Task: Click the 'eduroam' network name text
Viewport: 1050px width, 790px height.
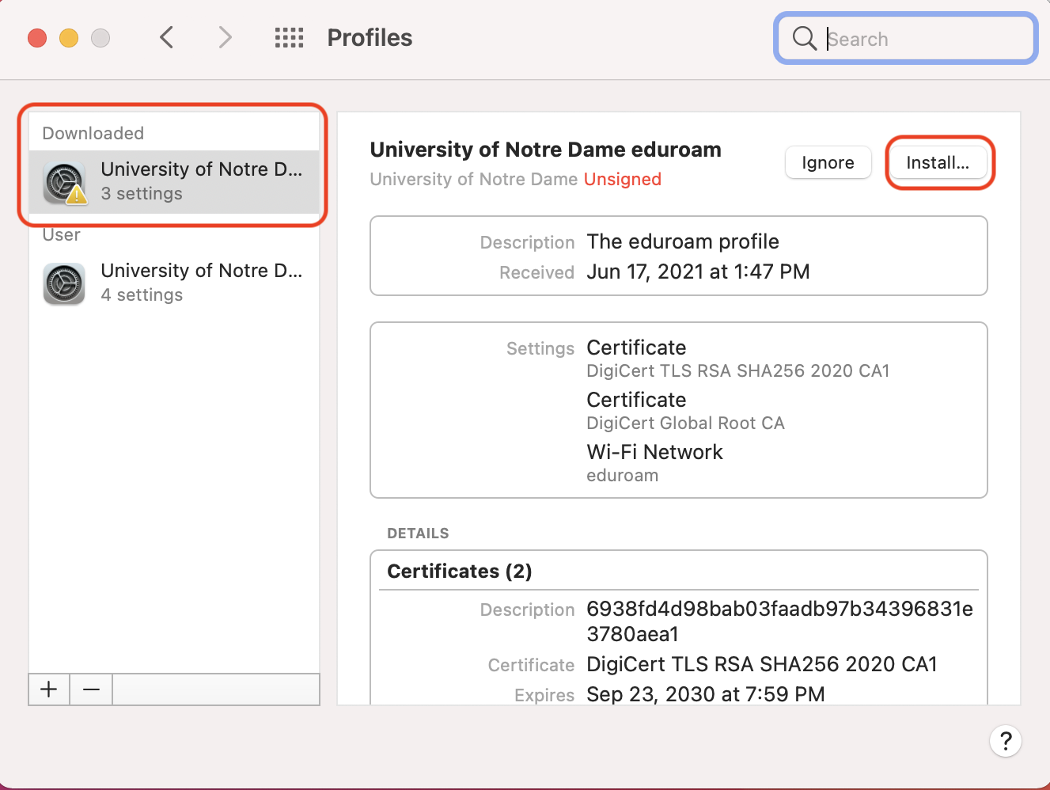Action: (622, 475)
